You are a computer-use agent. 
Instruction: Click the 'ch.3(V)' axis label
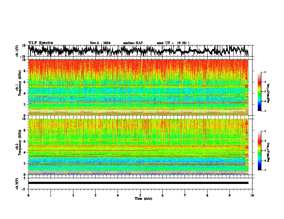[x=17, y=184]
